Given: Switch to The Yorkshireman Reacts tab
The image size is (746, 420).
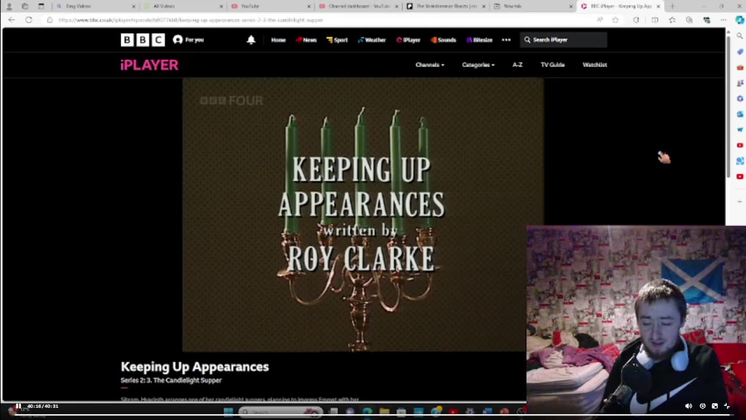Looking at the screenshot, I should tap(445, 6).
